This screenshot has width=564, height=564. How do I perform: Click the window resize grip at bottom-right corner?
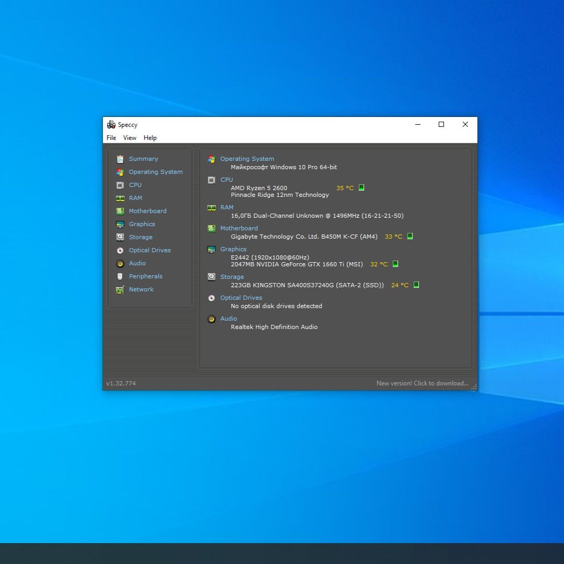[474, 387]
